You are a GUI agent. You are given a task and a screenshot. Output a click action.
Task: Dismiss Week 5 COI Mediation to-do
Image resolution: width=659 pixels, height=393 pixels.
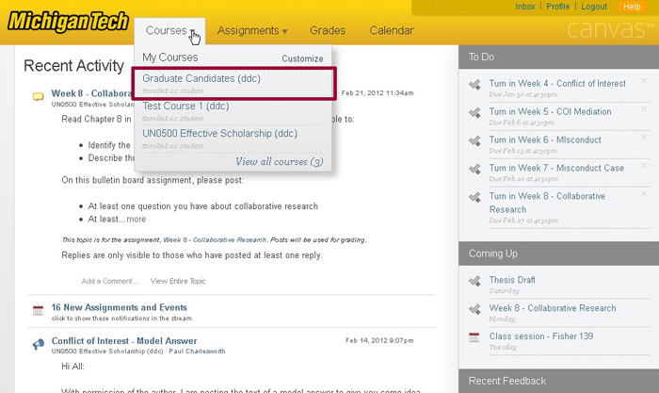643,109
